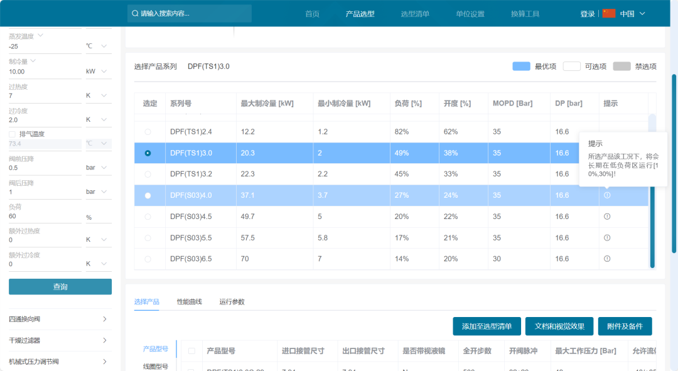
Task: Switch to the 运行参数 tab
Action: [x=232, y=302]
